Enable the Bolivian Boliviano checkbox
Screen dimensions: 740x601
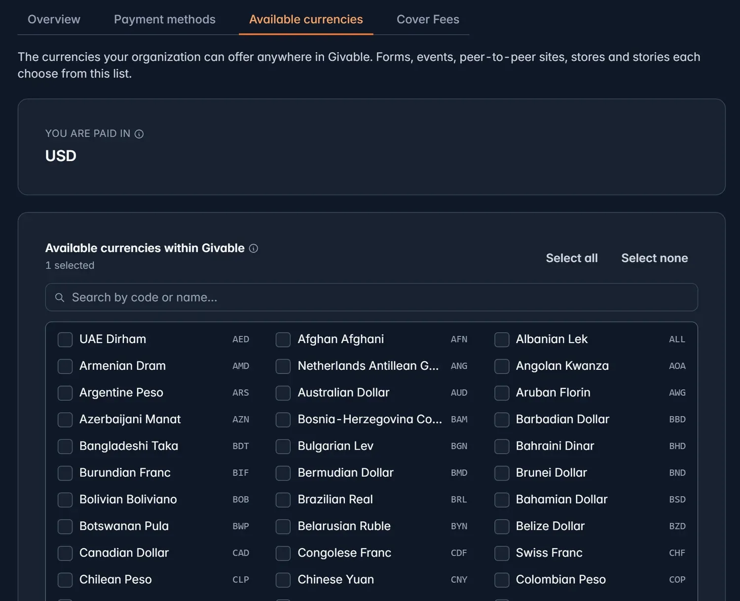tap(65, 500)
